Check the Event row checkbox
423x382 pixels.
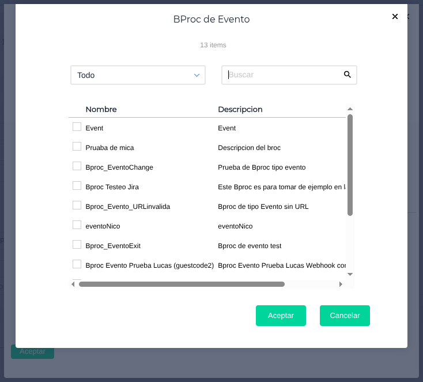77,127
